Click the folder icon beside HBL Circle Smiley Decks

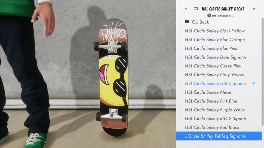pyautogui.click(x=196, y=9)
